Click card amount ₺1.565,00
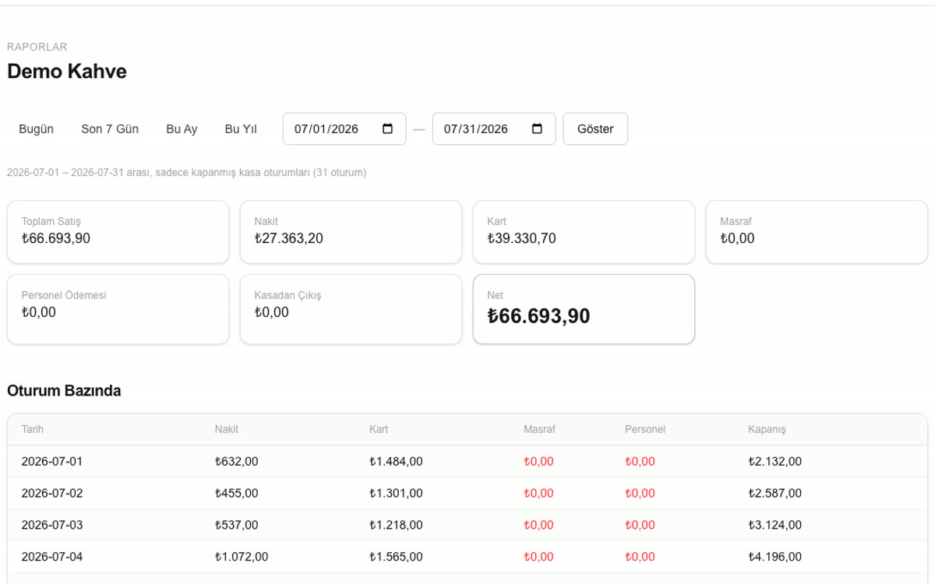This screenshot has height=584, width=935. pos(396,558)
